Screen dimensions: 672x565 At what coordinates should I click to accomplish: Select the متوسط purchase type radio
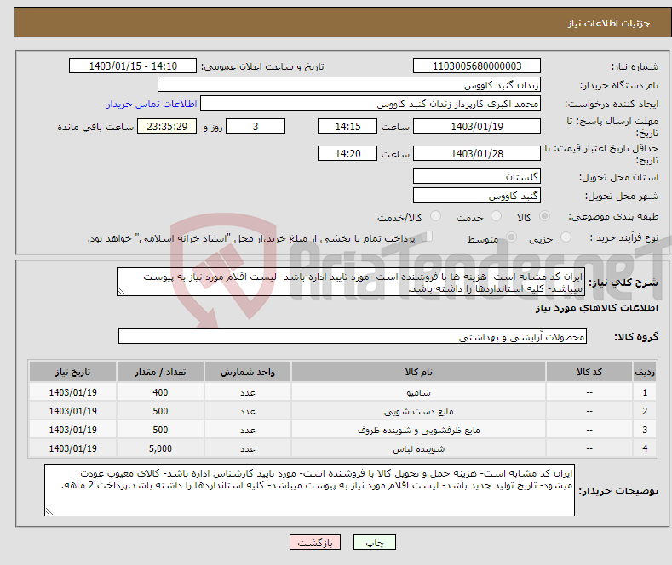511,237
